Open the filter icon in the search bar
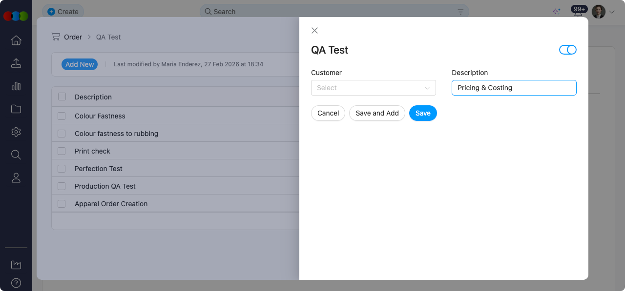The height and width of the screenshot is (291, 625). pos(460,11)
